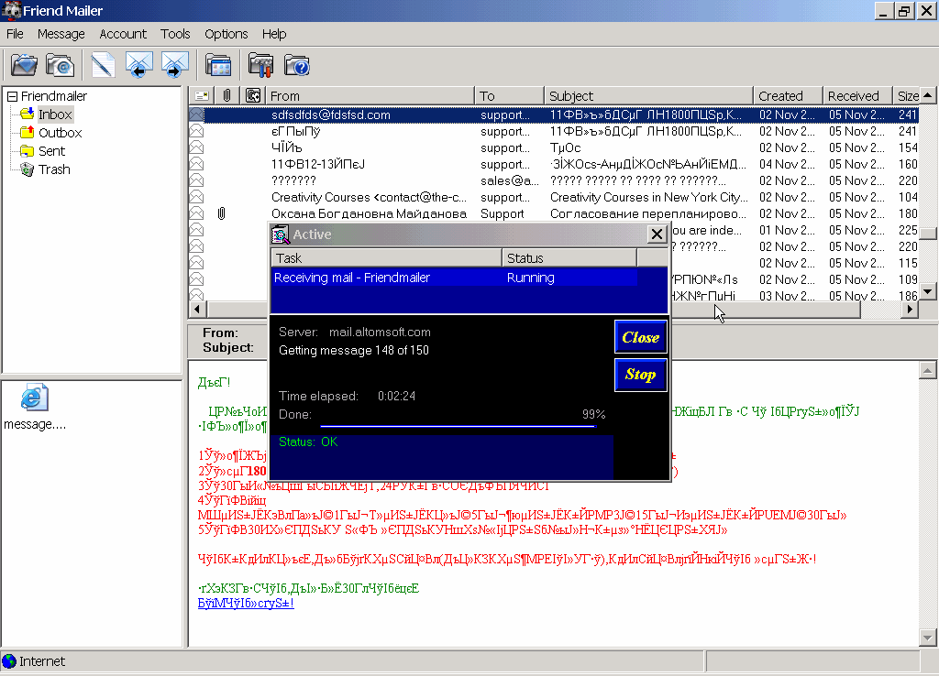Open the message attachment Internet Explorer icon
Screen dimensions: 939x676
tap(34, 398)
